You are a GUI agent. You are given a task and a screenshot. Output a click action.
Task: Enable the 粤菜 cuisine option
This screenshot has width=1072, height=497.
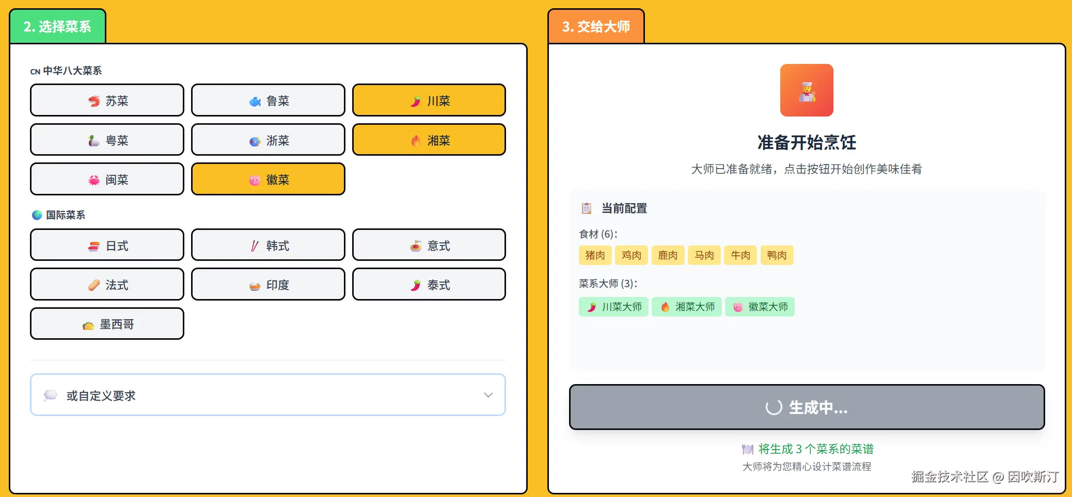(x=107, y=140)
